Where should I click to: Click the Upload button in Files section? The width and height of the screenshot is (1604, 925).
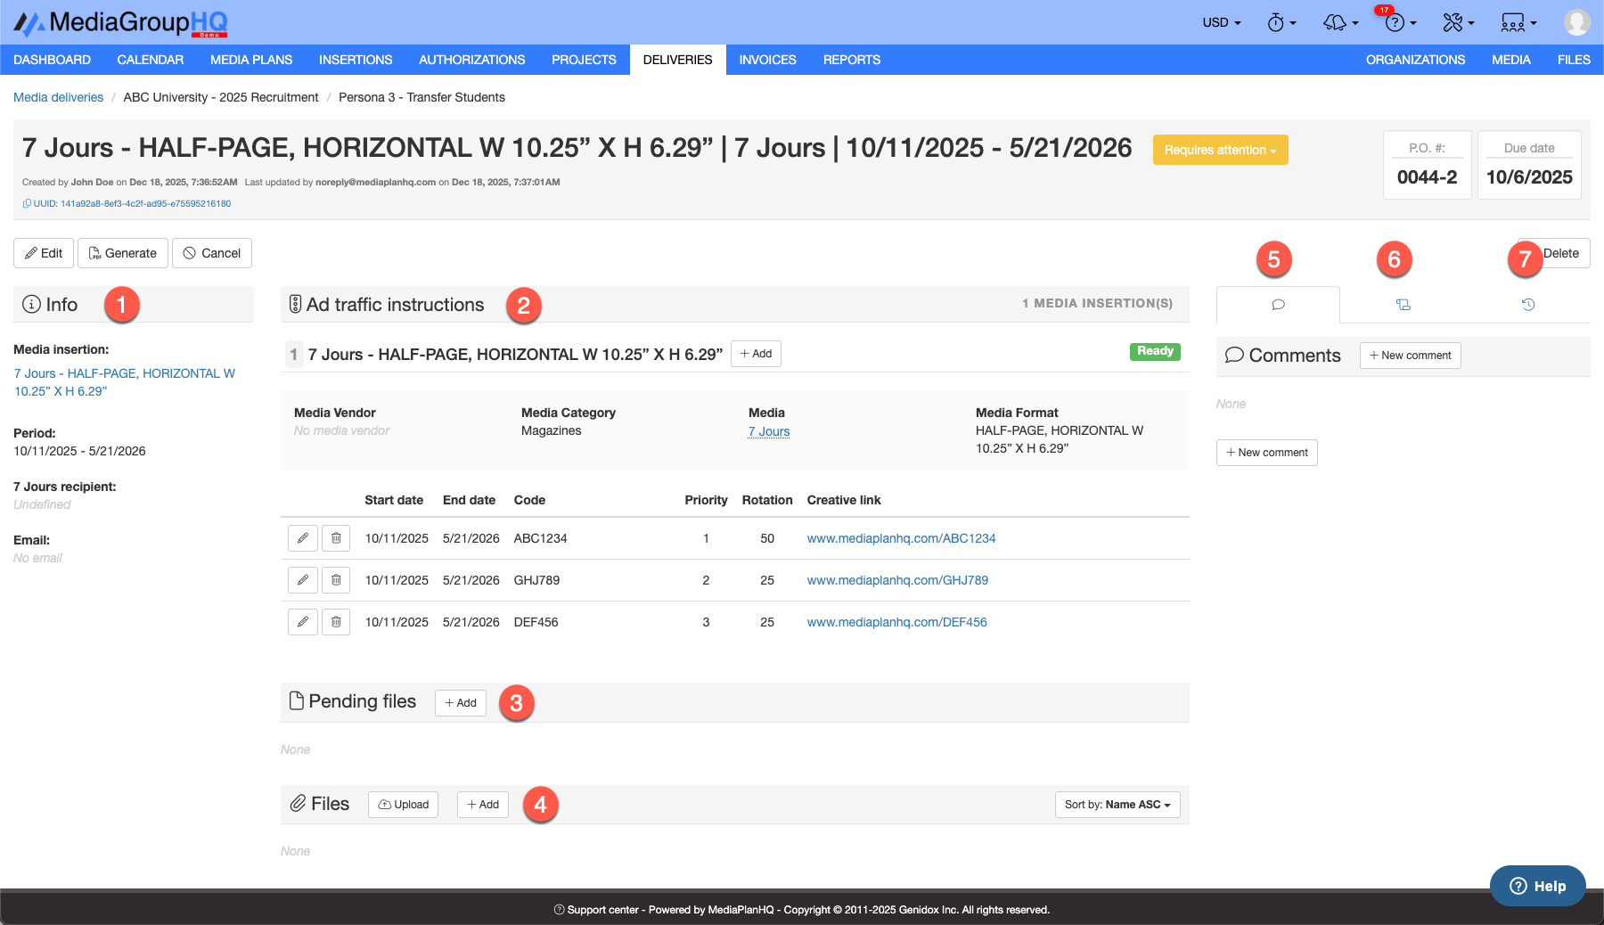[403, 805]
